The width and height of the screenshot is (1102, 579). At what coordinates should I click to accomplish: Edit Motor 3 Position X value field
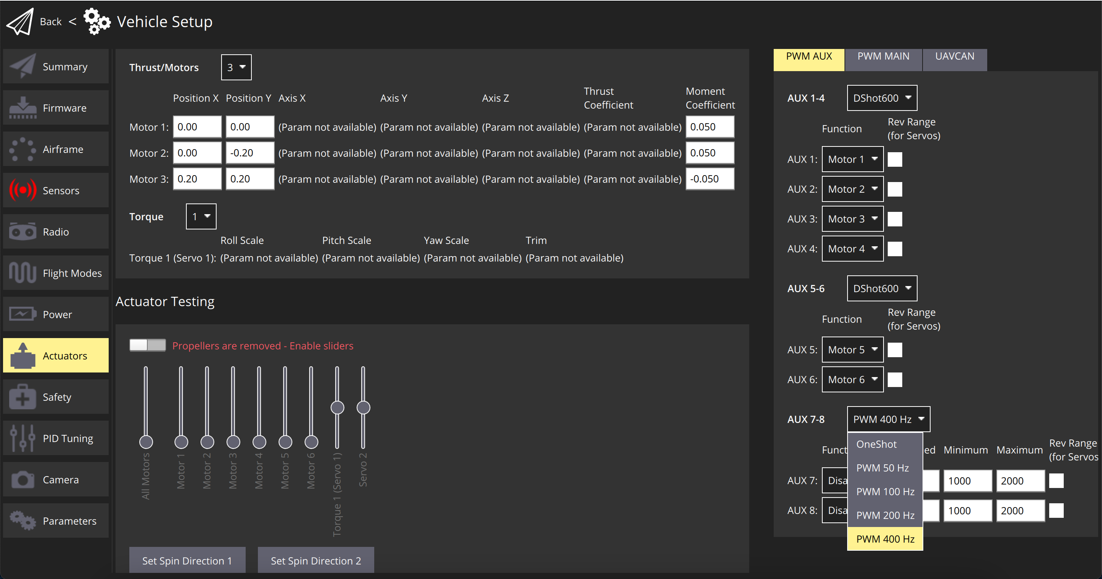click(197, 179)
